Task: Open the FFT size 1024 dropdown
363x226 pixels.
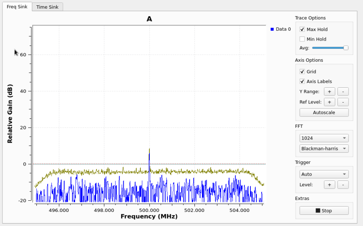Action: [324, 138]
